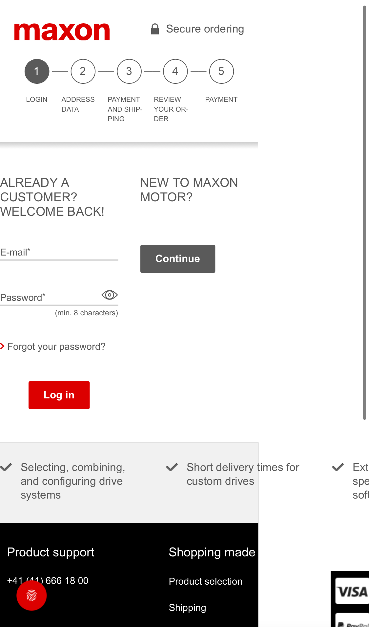The width and height of the screenshot is (369, 627).
Task: Click the secure ordering padlock icon
Action: pyautogui.click(x=155, y=29)
